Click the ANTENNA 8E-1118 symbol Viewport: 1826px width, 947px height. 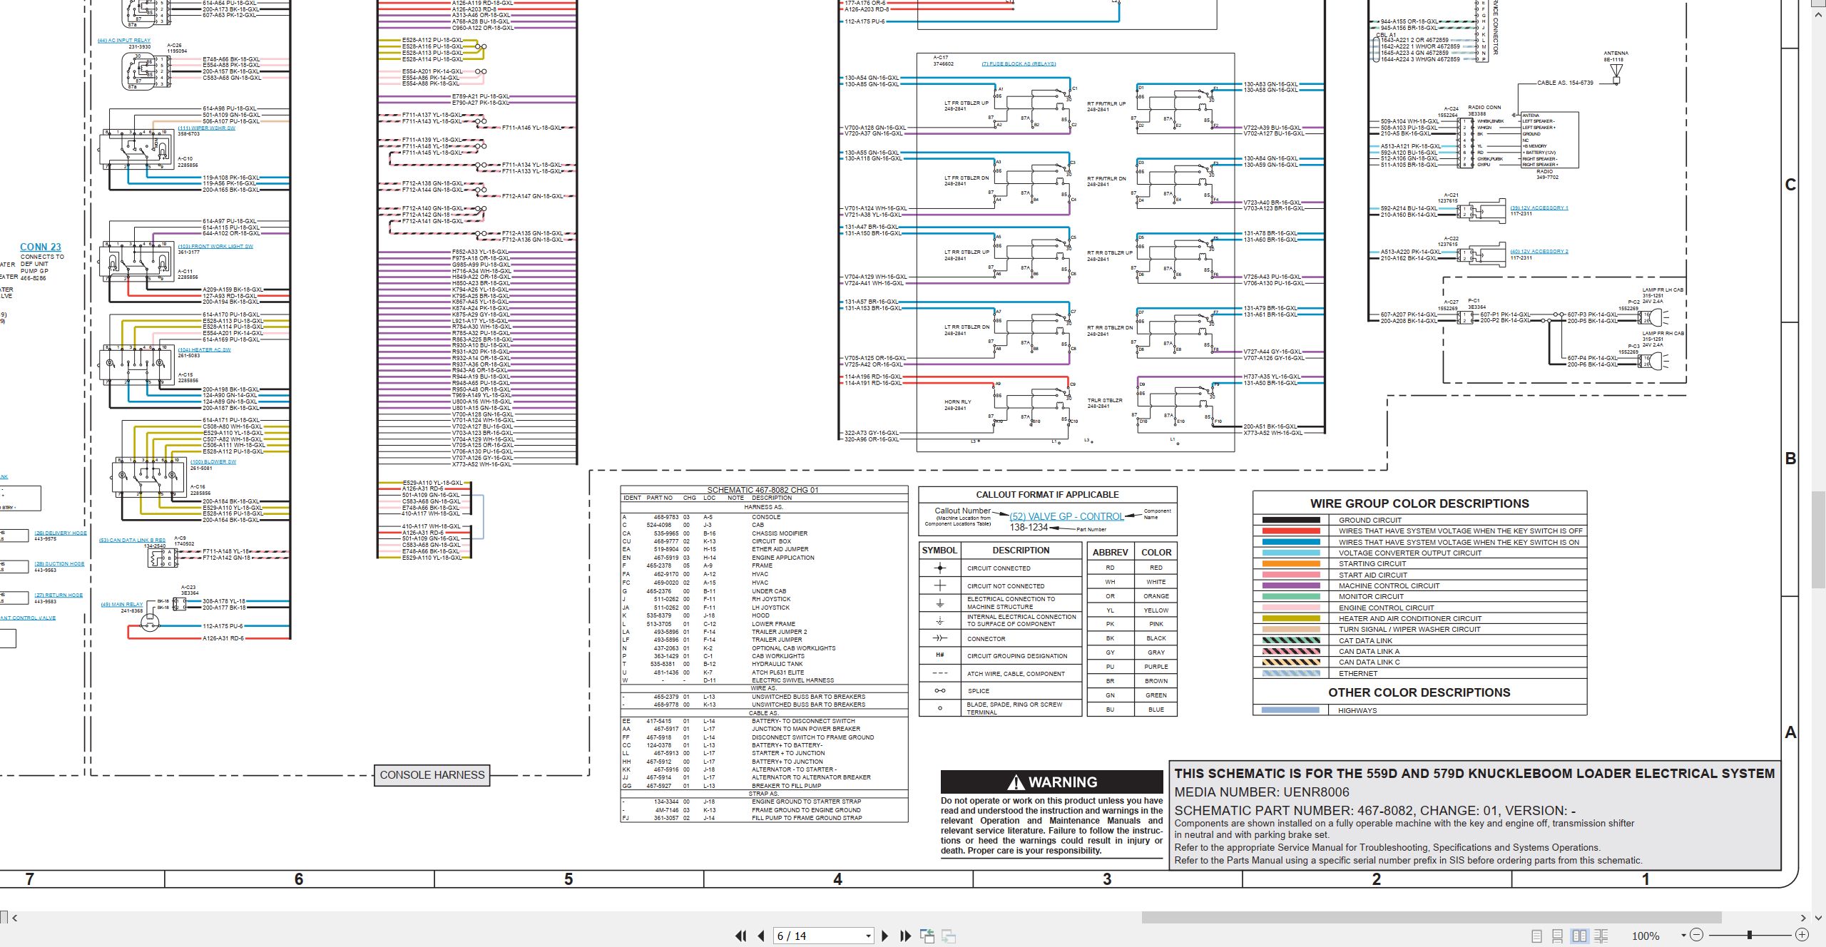point(1616,73)
